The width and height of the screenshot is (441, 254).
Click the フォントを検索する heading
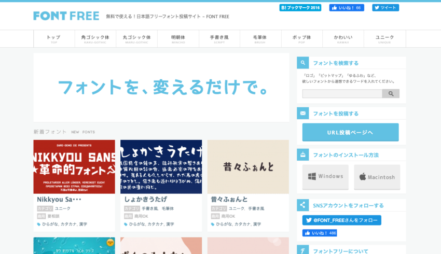[x=336, y=63]
